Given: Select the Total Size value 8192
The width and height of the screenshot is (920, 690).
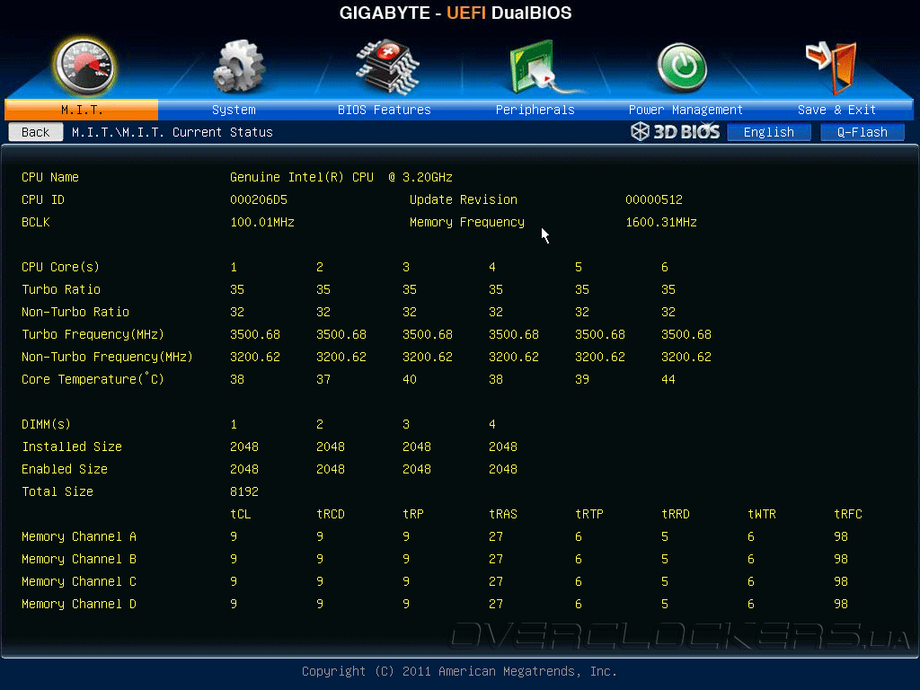Looking at the screenshot, I should click(244, 491).
